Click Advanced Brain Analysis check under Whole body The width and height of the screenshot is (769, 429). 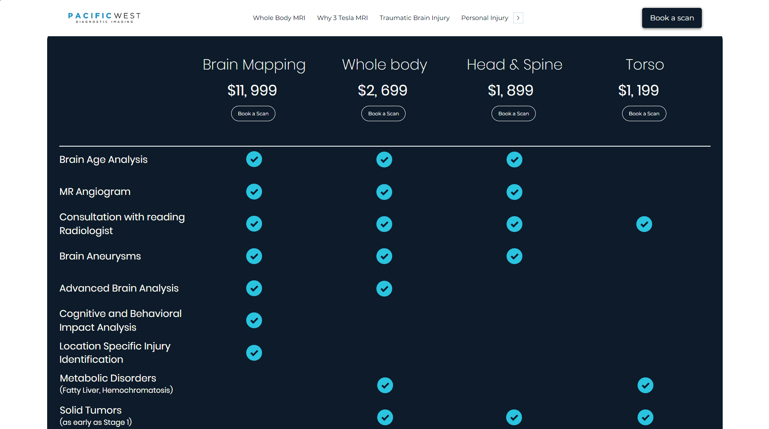click(x=384, y=289)
